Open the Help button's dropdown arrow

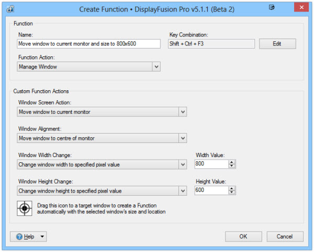pyautogui.click(x=42, y=237)
